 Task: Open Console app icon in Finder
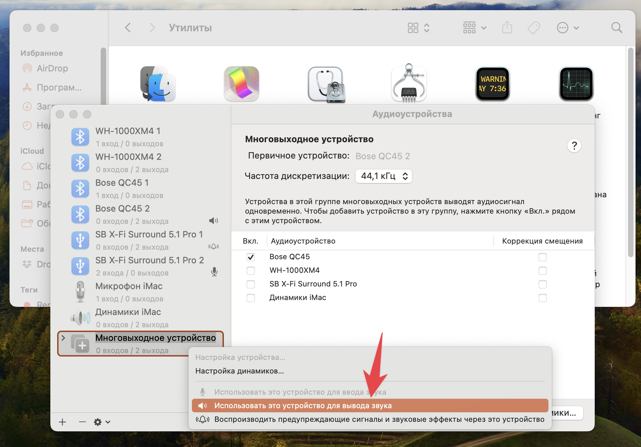(493, 84)
